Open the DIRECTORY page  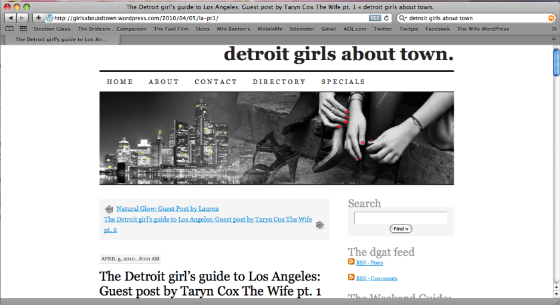pyautogui.click(x=279, y=82)
